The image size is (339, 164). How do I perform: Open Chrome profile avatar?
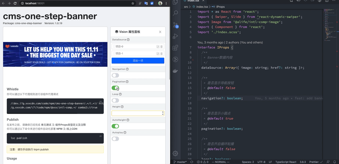click(160, 3)
